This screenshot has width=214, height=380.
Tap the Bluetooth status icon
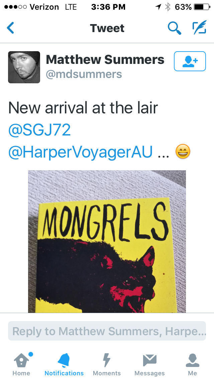pos(168,7)
